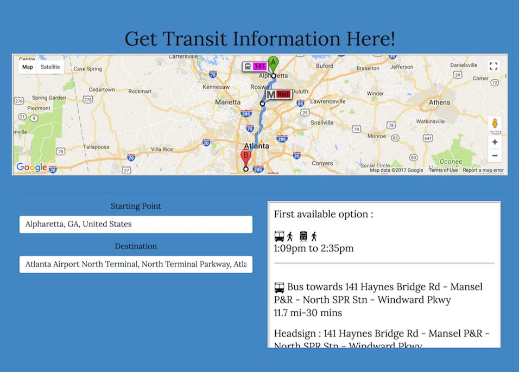Viewport: 519px width, 372px height.
Task: Click the Starting Point input field
Action: point(136,224)
